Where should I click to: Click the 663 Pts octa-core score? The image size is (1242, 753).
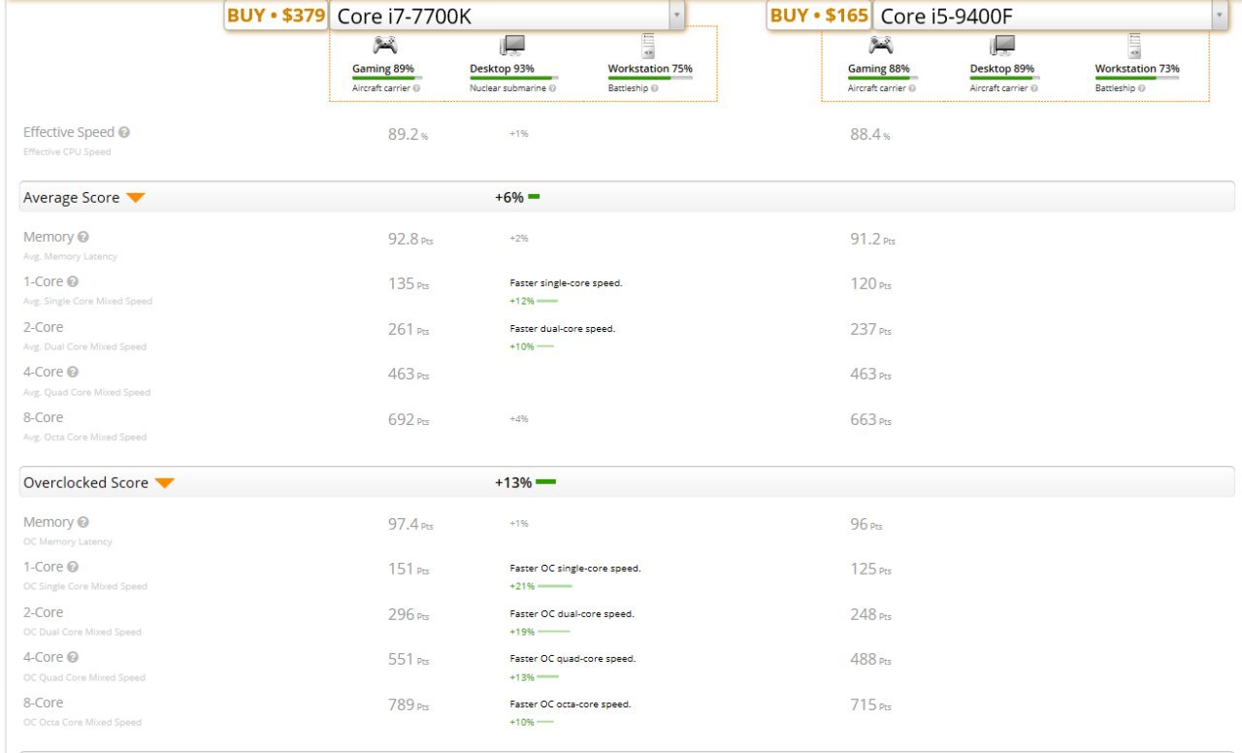click(x=870, y=420)
